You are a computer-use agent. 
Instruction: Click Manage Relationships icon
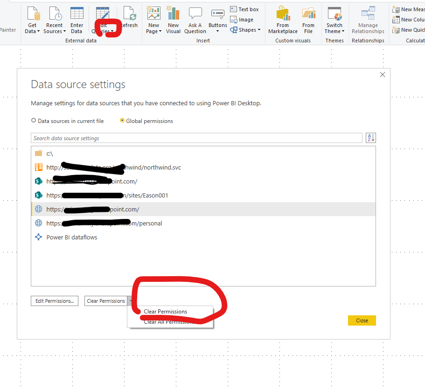[368, 13]
